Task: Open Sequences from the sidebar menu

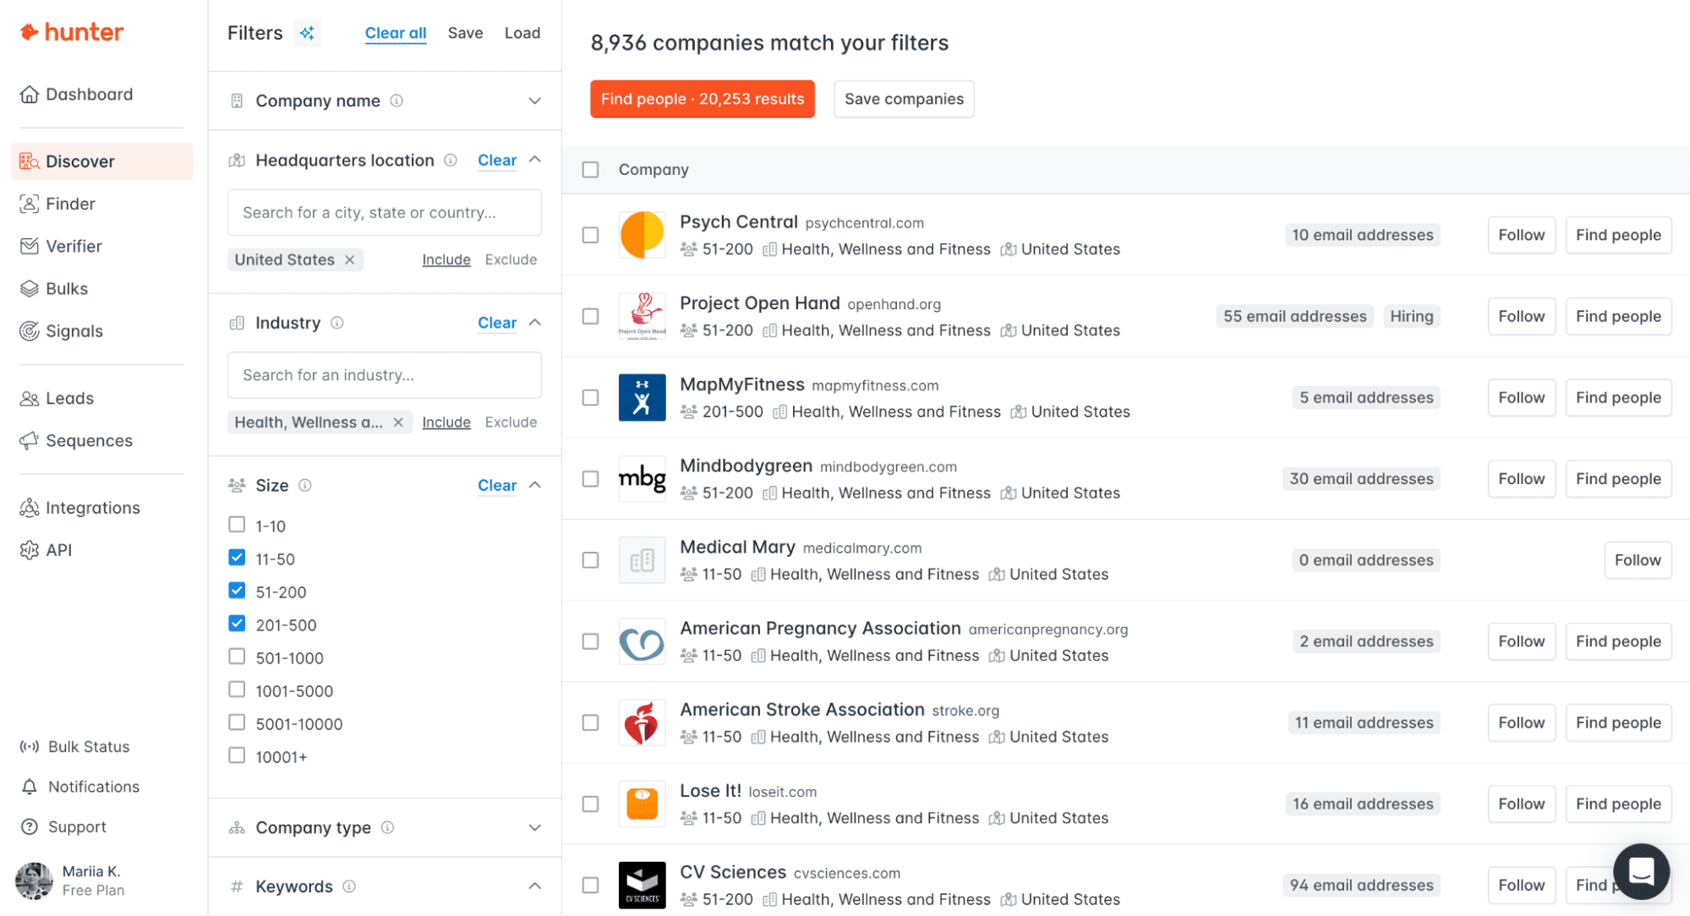Action: [x=88, y=440]
